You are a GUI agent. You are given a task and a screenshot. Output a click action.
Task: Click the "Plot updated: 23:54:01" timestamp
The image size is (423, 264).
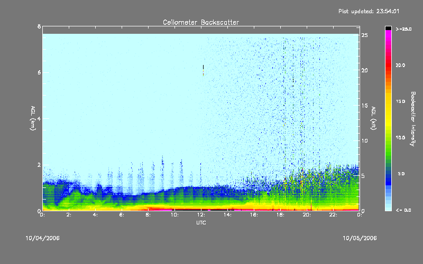click(x=369, y=11)
